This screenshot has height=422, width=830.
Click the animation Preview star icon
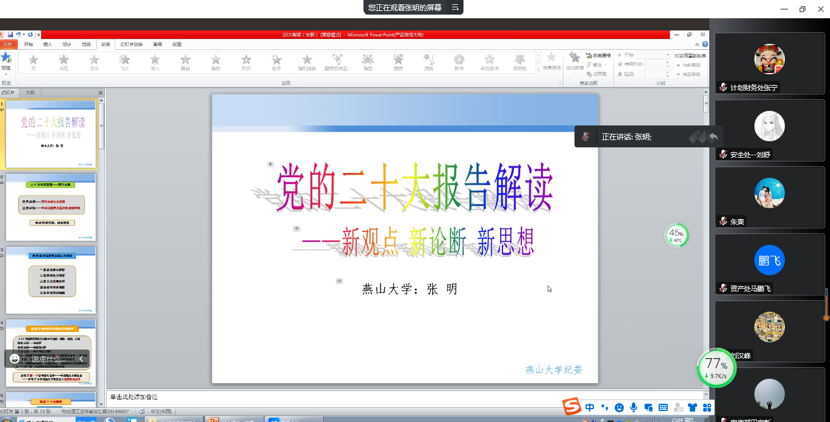pyautogui.click(x=6, y=59)
